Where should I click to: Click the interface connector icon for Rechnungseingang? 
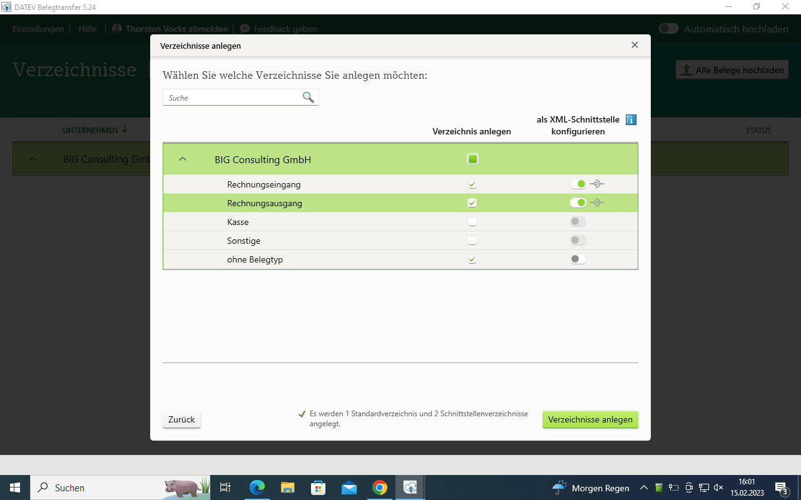tap(597, 184)
